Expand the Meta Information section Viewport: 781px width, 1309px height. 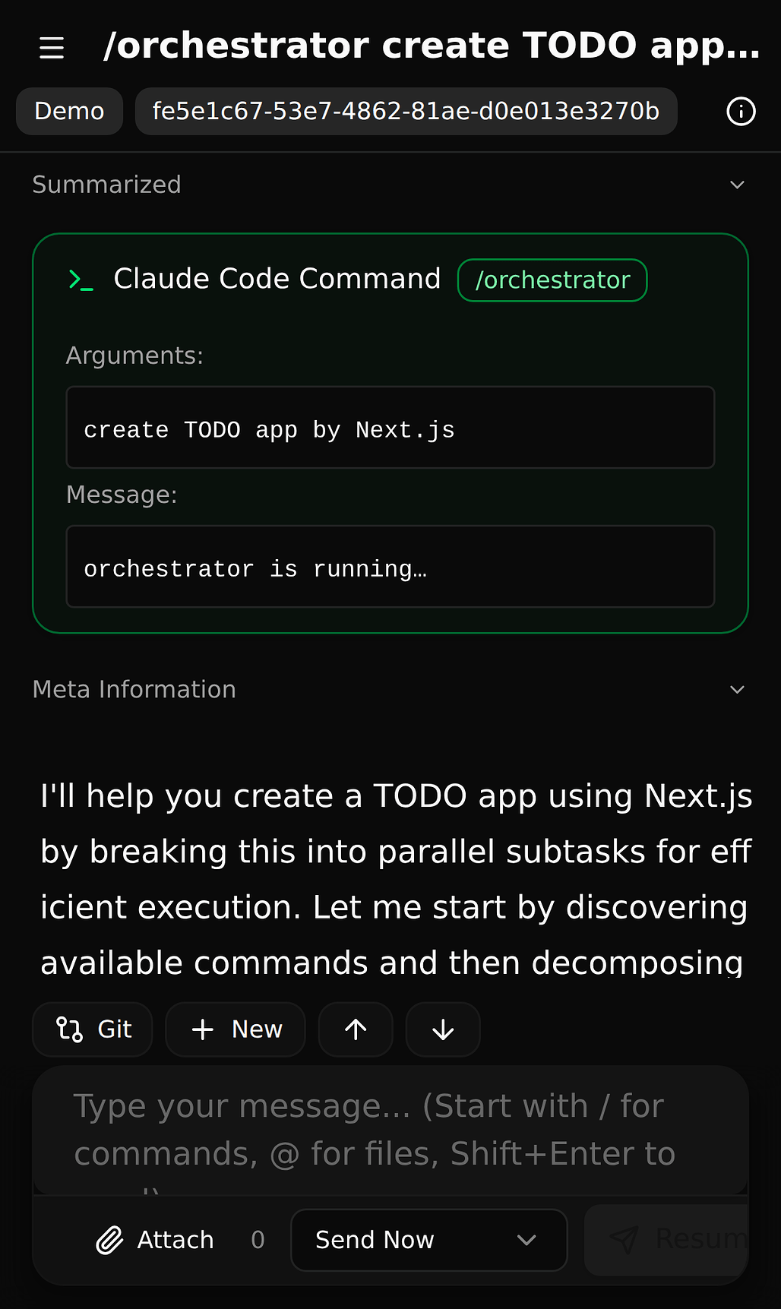pyautogui.click(x=736, y=690)
